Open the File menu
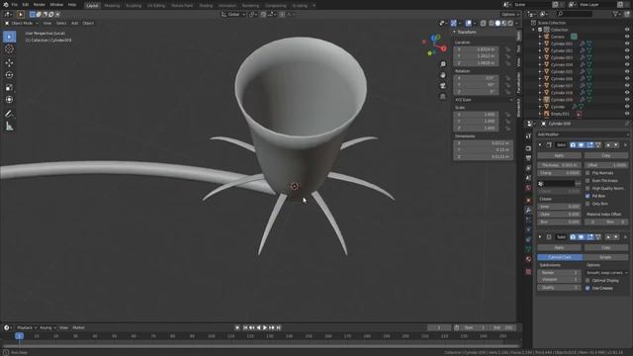The width and height of the screenshot is (633, 356). pos(15,4)
